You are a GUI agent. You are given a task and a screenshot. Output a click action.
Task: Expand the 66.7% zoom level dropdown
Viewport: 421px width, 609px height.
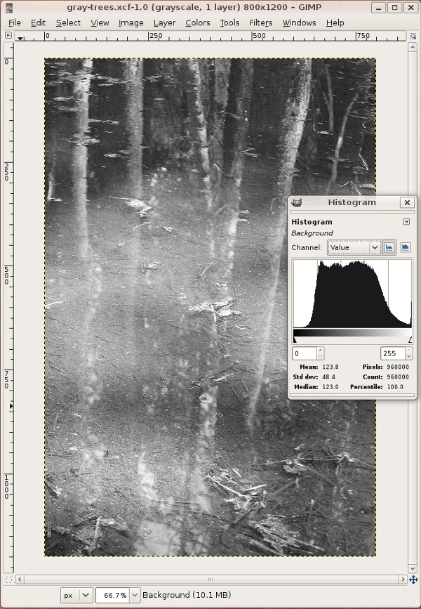coord(135,595)
